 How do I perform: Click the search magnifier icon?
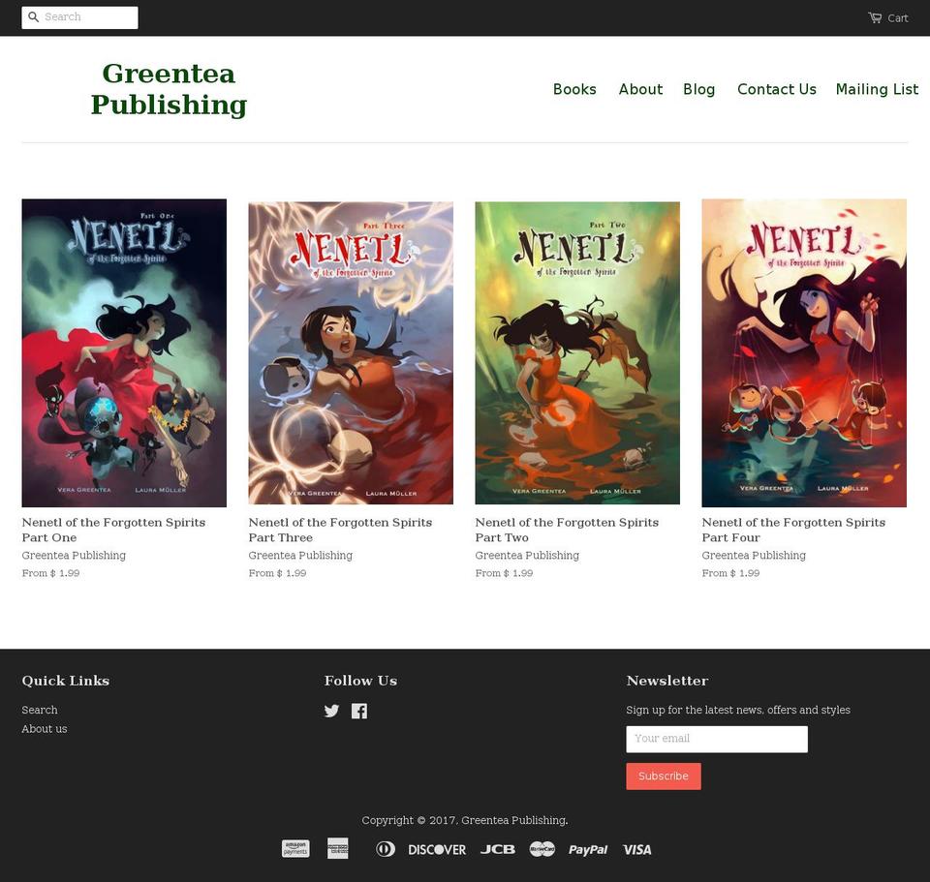point(32,16)
